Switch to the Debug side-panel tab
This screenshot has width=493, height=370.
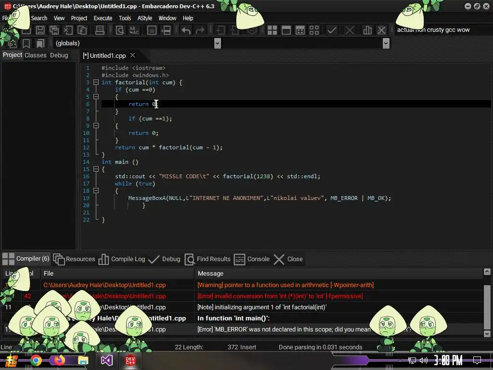point(59,55)
